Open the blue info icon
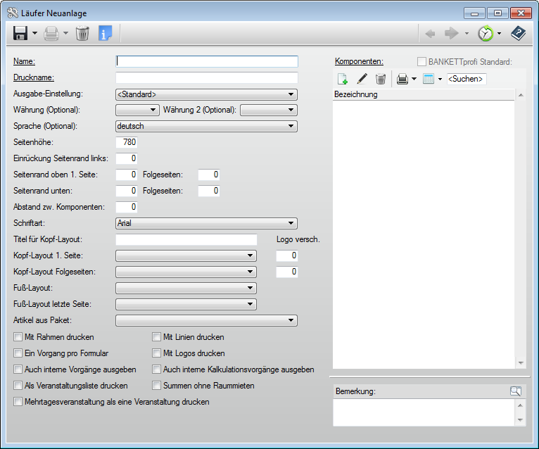The height and width of the screenshot is (449, 539). click(106, 33)
